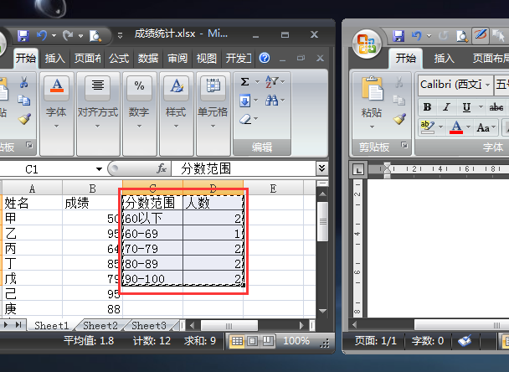This screenshot has height=372, width=509.
Task: Toggle Underline in Word
Action: 466,107
